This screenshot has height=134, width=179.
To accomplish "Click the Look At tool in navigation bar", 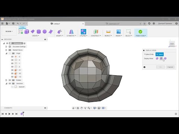I will (78, 108).
